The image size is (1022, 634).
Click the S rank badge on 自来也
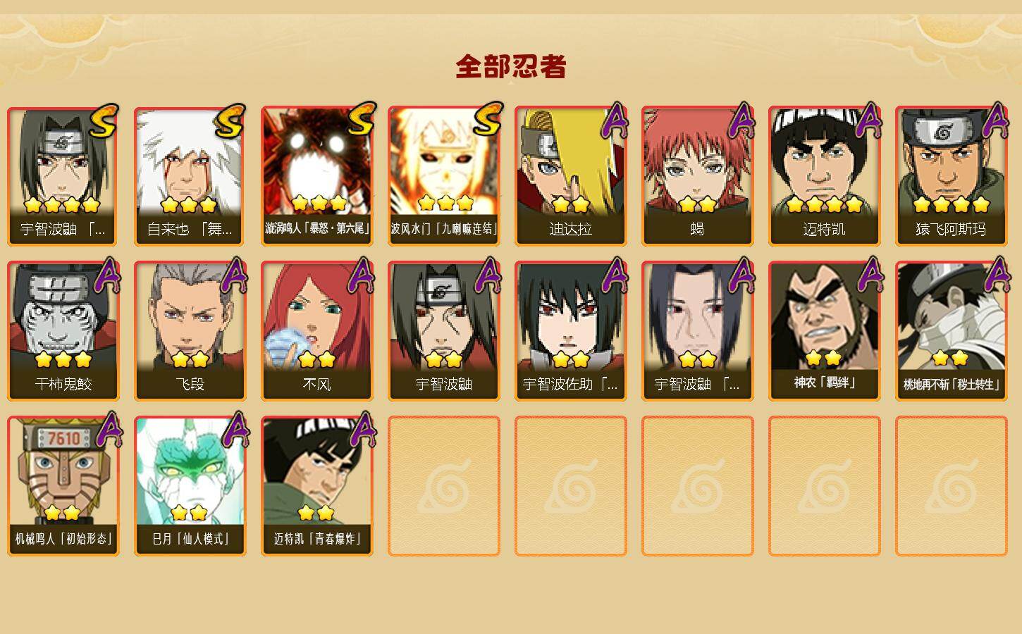coord(230,121)
